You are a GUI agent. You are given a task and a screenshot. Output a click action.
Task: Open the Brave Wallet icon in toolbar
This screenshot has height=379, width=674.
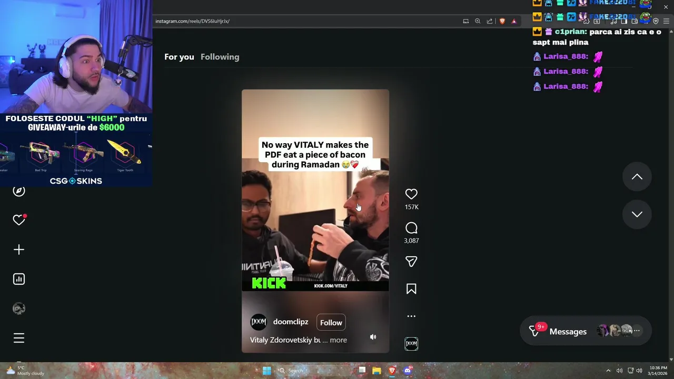pyautogui.click(x=635, y=21)
